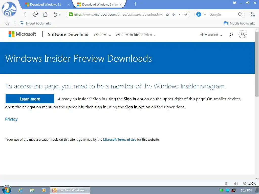Switch to Download Windows 11 tab

pyautogui.click(x=46, y=5)
